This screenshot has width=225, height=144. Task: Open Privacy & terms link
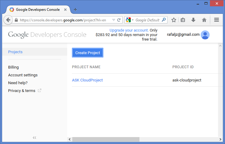[22, 91]
